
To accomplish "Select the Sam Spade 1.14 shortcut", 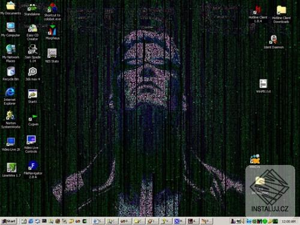I will [32, 53].
